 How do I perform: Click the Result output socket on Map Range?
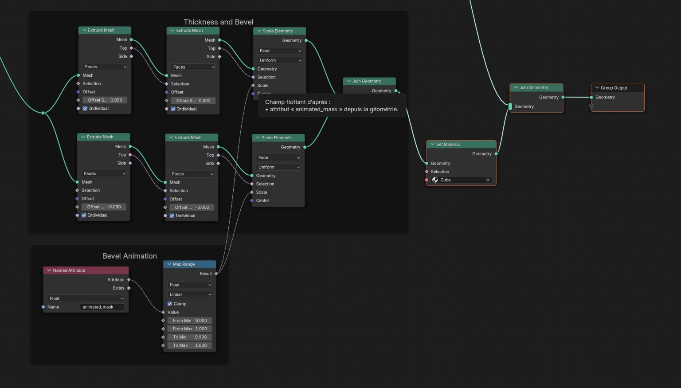click(x=216, y=274)
